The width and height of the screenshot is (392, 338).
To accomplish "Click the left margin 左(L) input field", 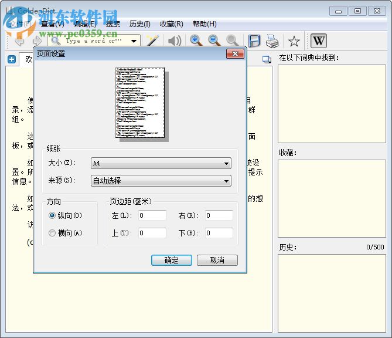I will [152, 215].
